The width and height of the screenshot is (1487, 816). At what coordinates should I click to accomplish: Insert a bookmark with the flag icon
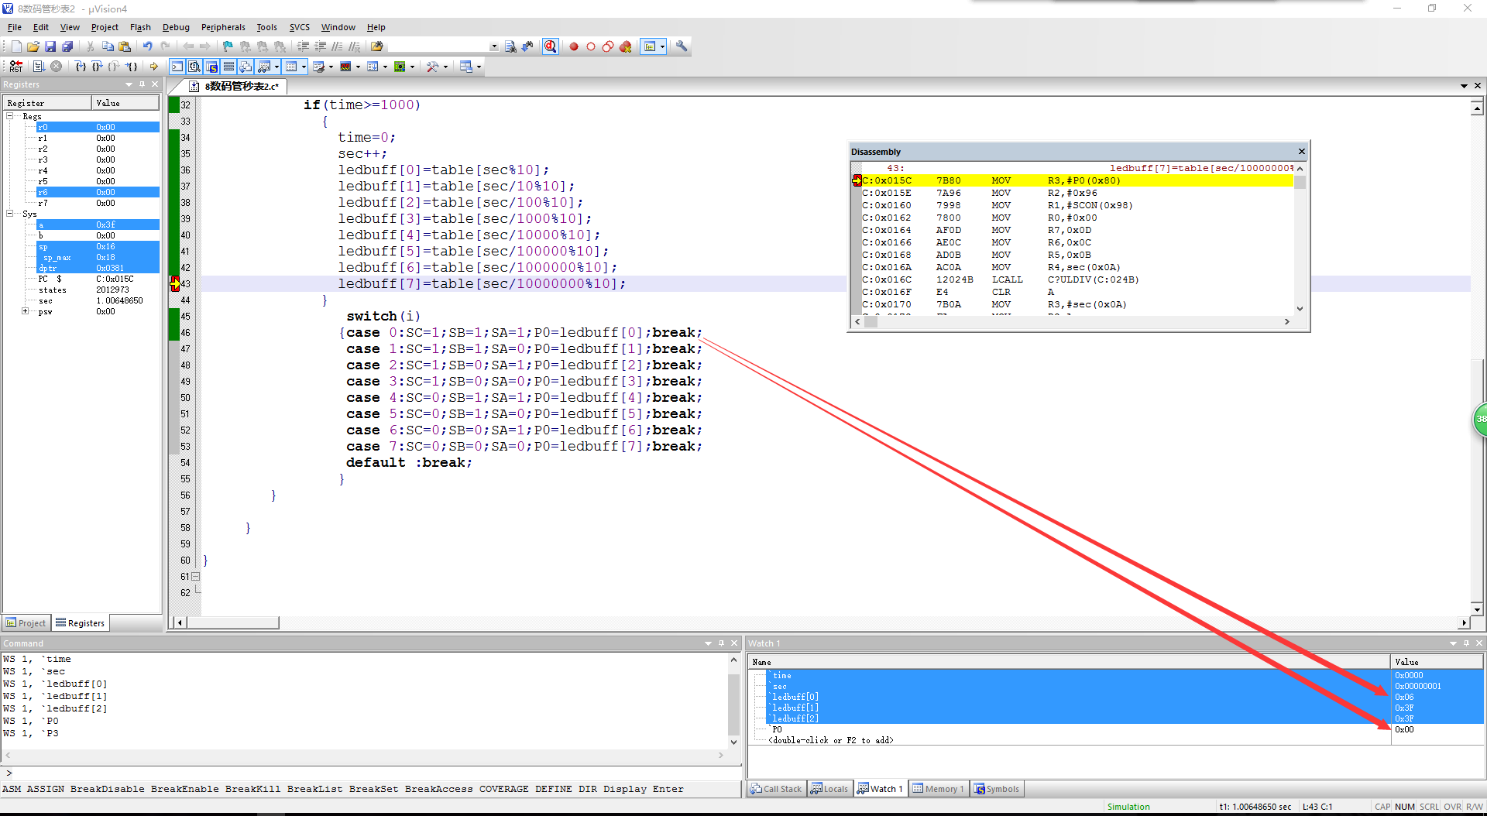point(228,46)
